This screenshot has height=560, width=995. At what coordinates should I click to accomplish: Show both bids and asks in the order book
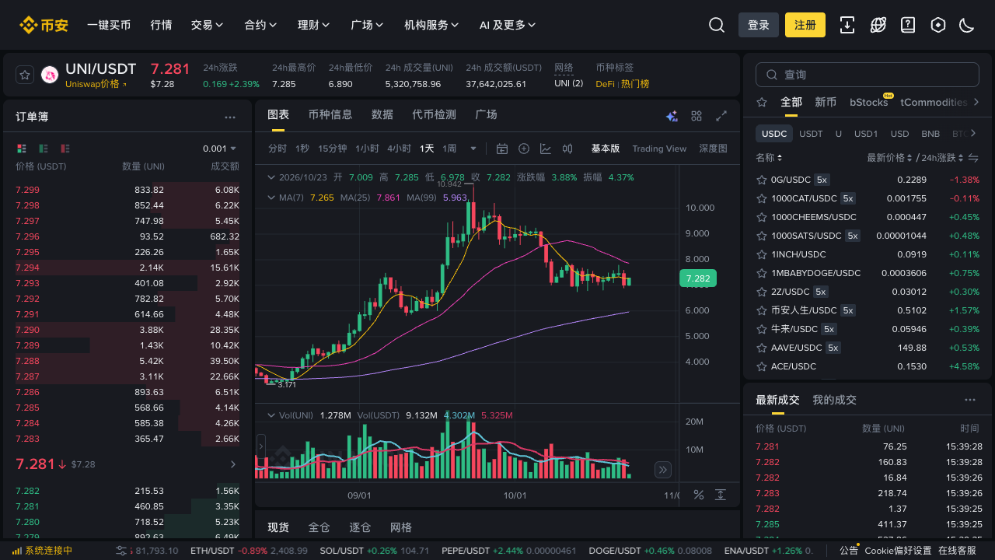click(x=21, y=149)
